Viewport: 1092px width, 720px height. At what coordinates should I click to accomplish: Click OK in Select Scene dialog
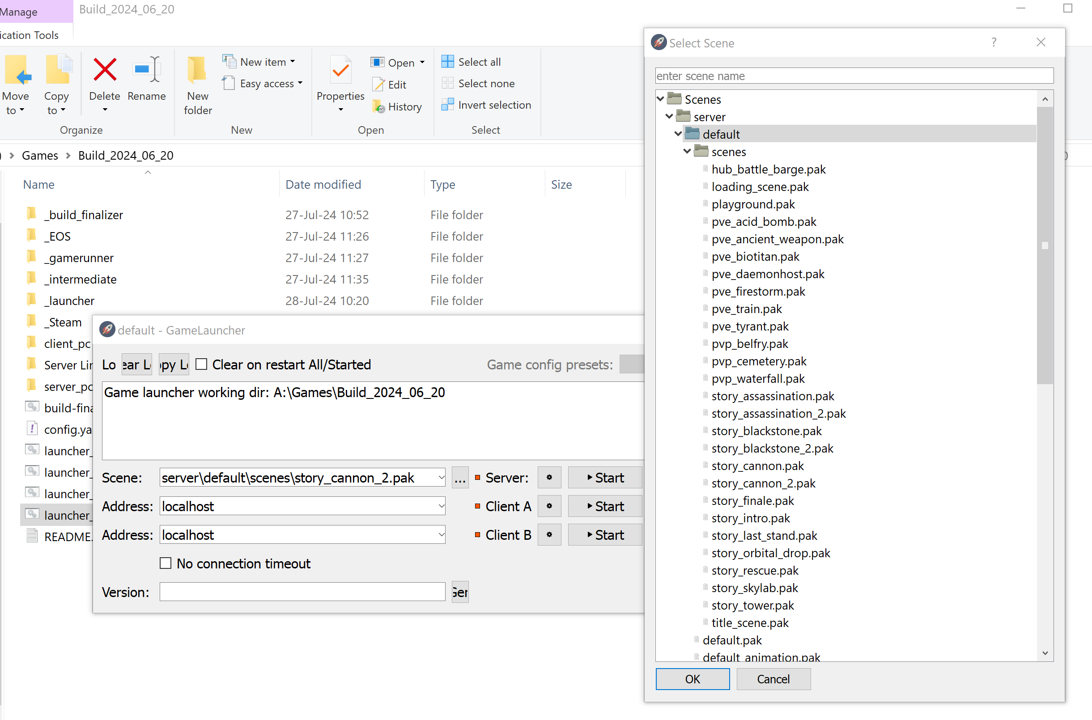tap(692, 679)
